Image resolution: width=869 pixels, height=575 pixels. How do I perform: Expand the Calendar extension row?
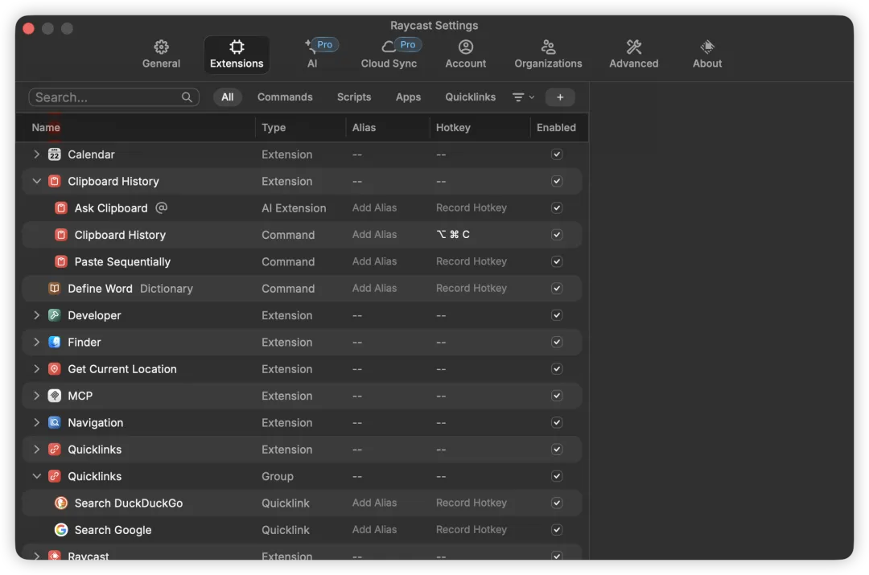click(x=36, y=154)
